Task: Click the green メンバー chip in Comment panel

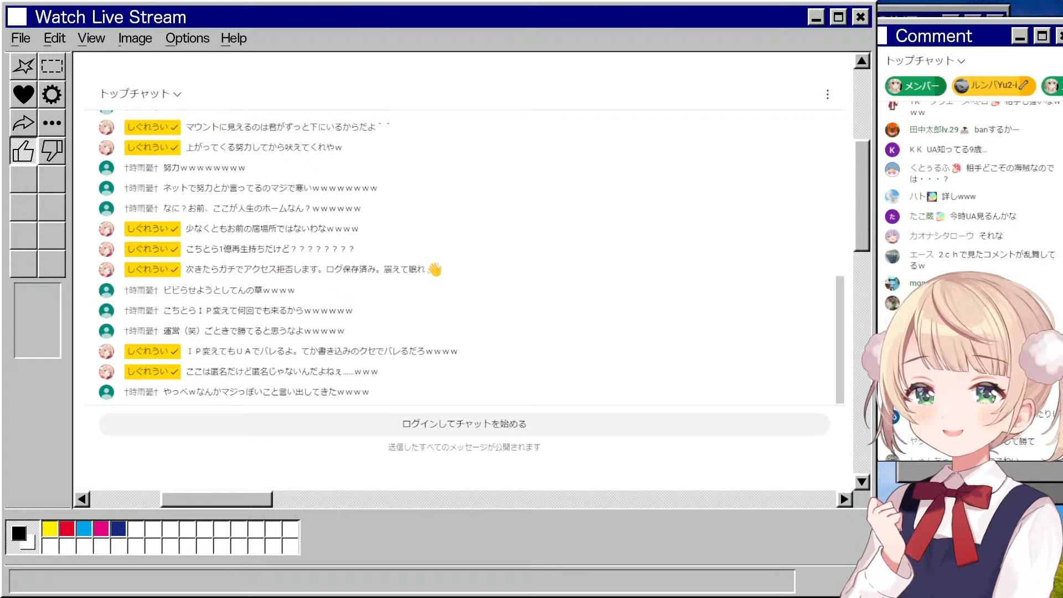Action: 916,86
